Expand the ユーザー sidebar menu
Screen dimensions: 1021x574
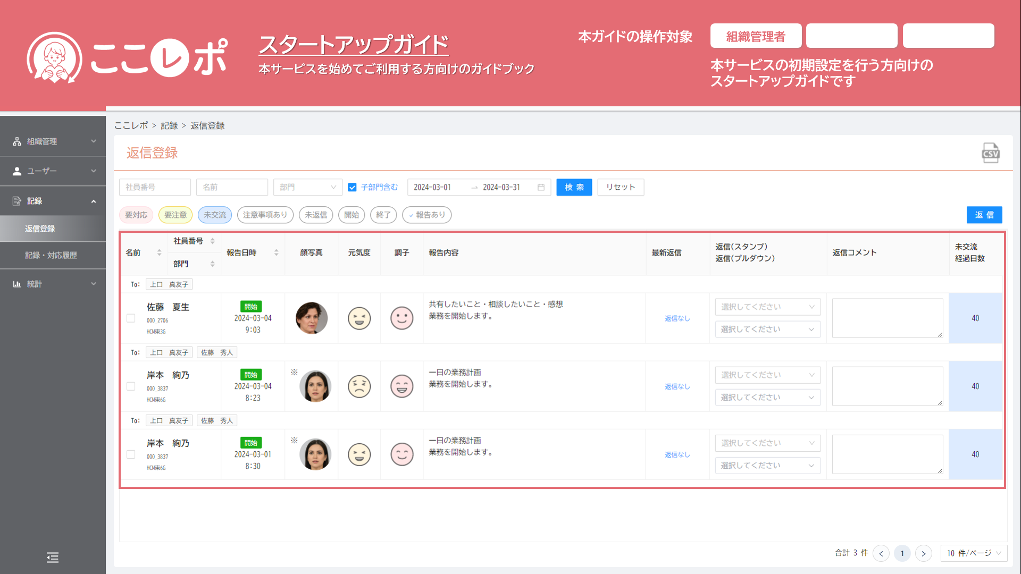pos(53,171)
